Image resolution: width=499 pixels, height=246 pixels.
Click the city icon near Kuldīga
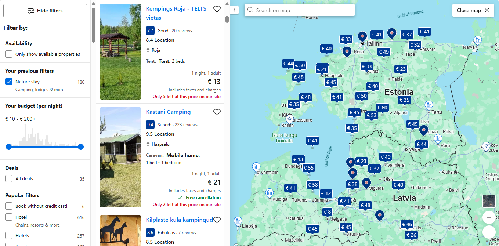click(269, 193)
